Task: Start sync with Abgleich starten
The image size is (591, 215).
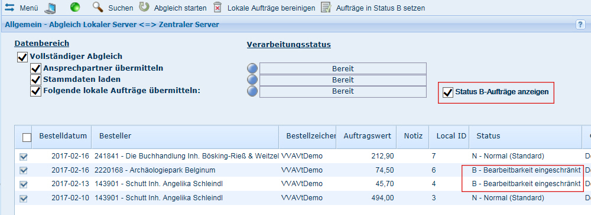Action: pyautogui.click(x=180, y=8)
